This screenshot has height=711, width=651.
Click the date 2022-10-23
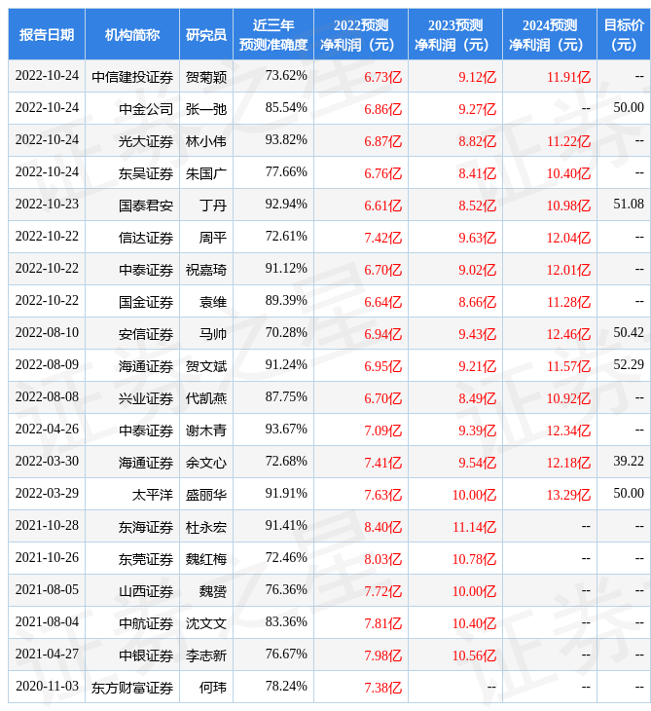click(x=47, y=205)
